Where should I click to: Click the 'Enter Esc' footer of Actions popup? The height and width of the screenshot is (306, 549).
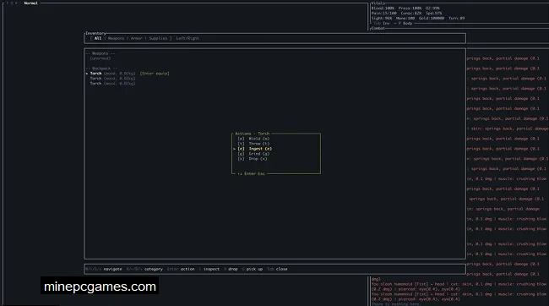pyautogui.click(x=252, y=174)
